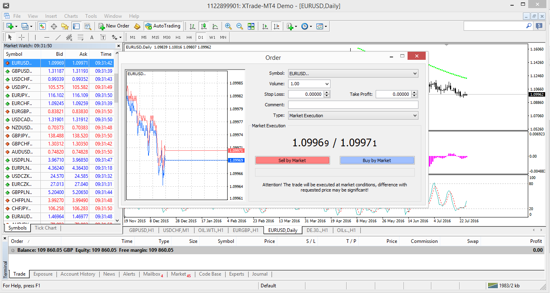The height and width of the screenshot is (293, 550).
Task: Zoom out on the chart
Action: (240, 26)
